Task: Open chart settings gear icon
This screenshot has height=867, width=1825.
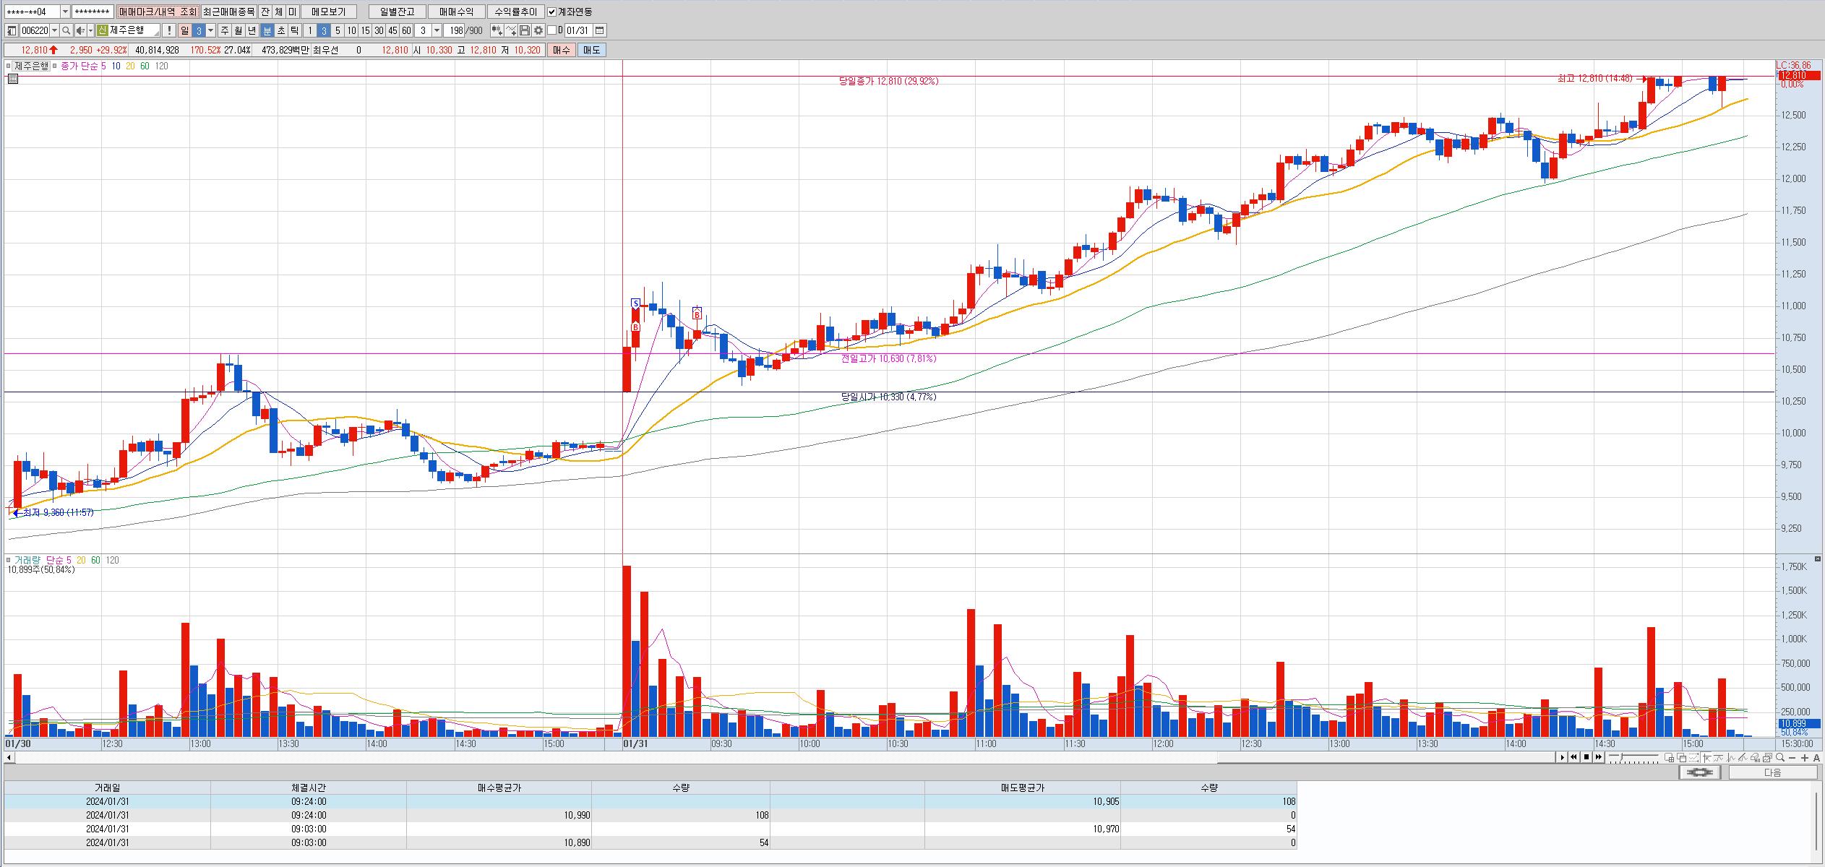Action: (538, 30)
